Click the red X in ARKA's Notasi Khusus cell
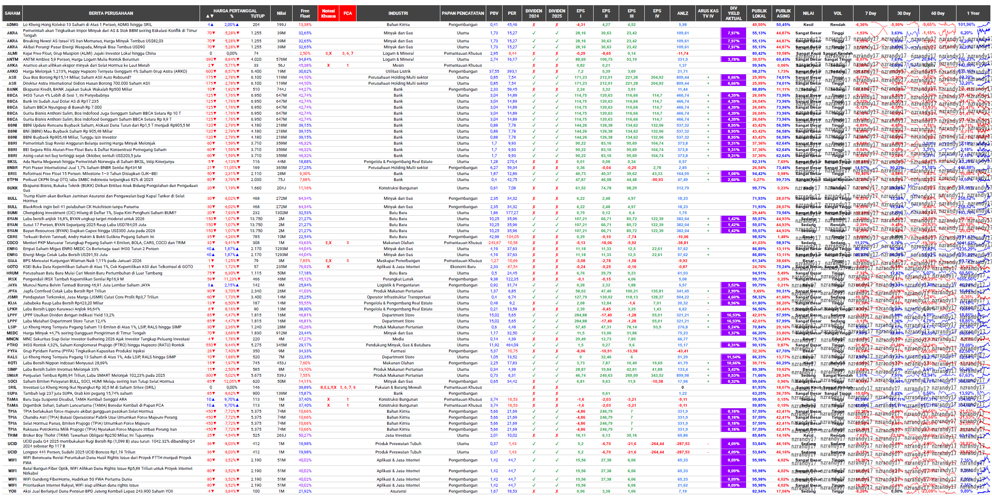Viewport: 992px width, 497px height. coord(329,66)
